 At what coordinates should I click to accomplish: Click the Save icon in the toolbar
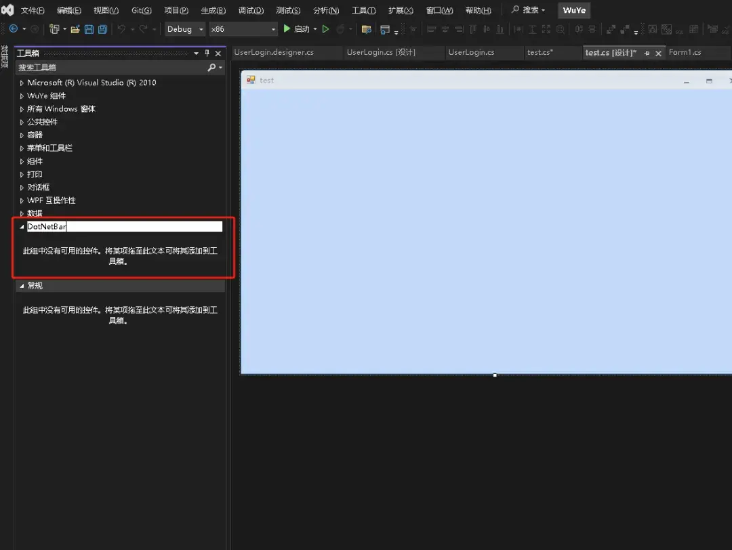point(90,29)
